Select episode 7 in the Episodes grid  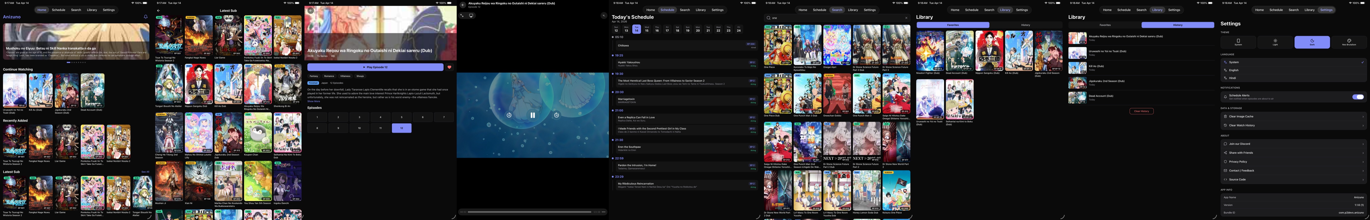click(443, 117)
